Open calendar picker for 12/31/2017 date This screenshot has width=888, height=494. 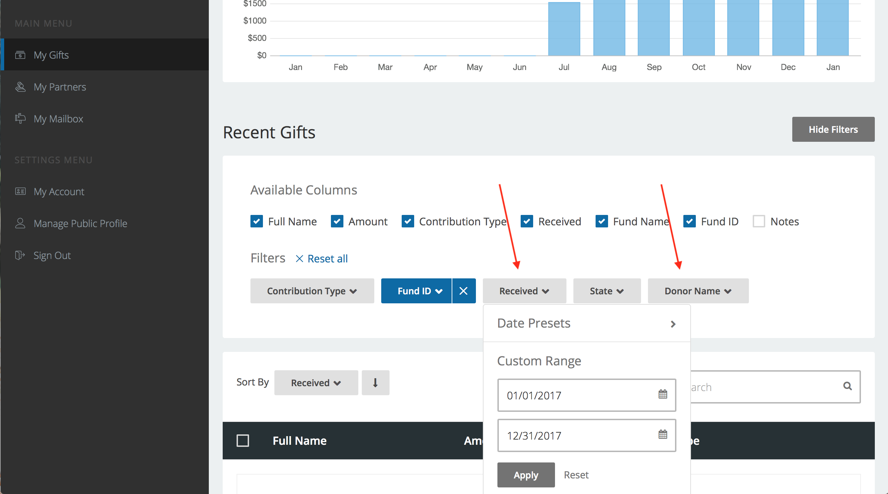click(x=663, y=435)
